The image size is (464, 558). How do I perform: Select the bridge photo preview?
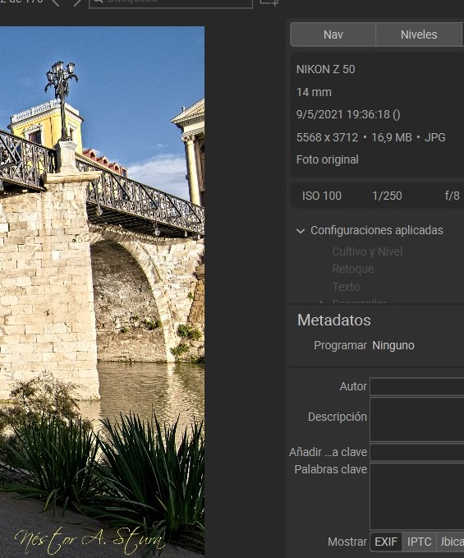pyautogui.click(x=102, y=290)
